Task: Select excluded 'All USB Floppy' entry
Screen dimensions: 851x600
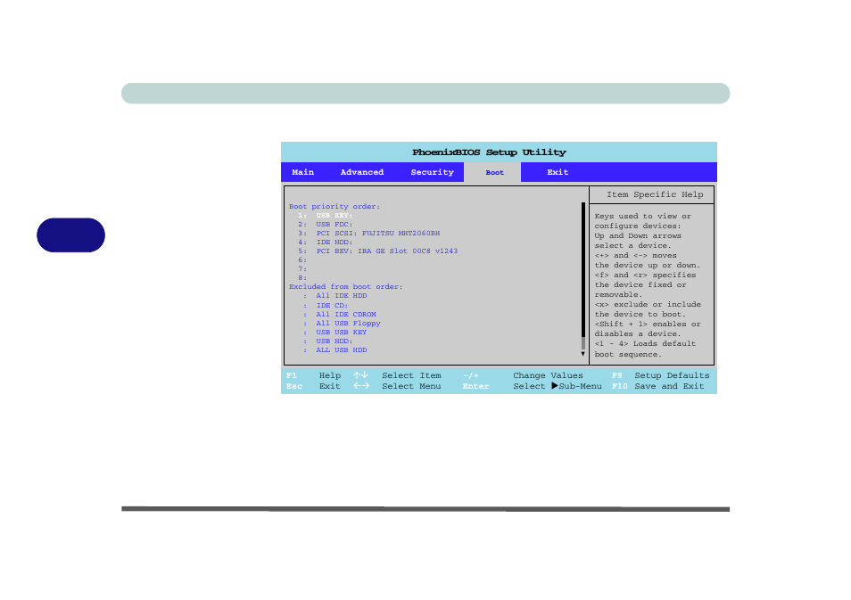Action: (x=342, y=324)
